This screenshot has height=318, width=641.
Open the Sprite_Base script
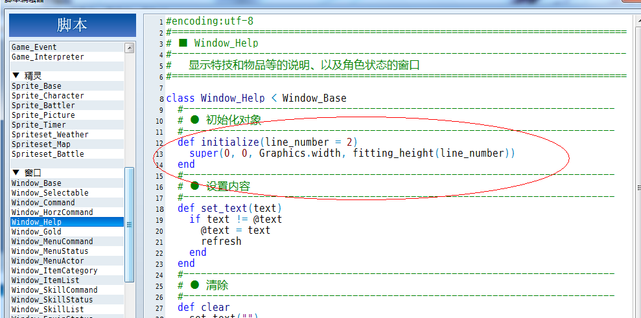[67, 86]
